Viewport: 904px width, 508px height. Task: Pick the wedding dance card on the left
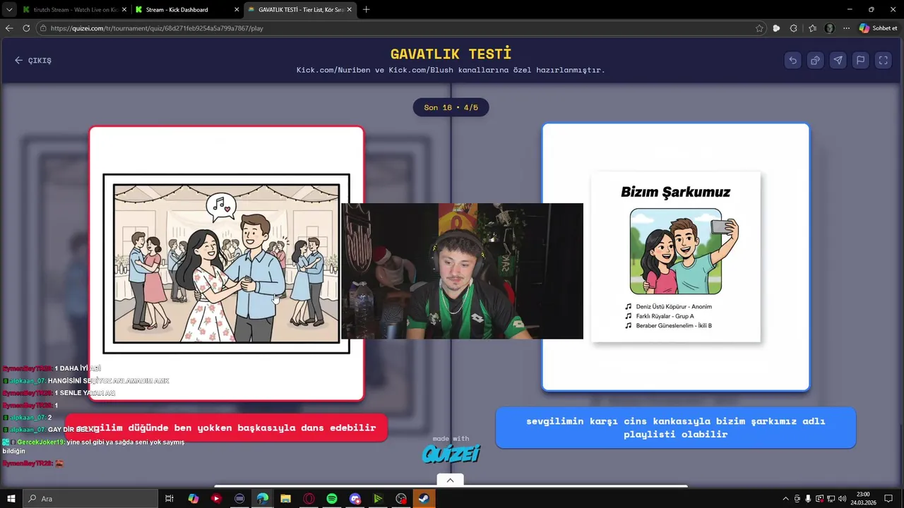(x=227, y=263)
